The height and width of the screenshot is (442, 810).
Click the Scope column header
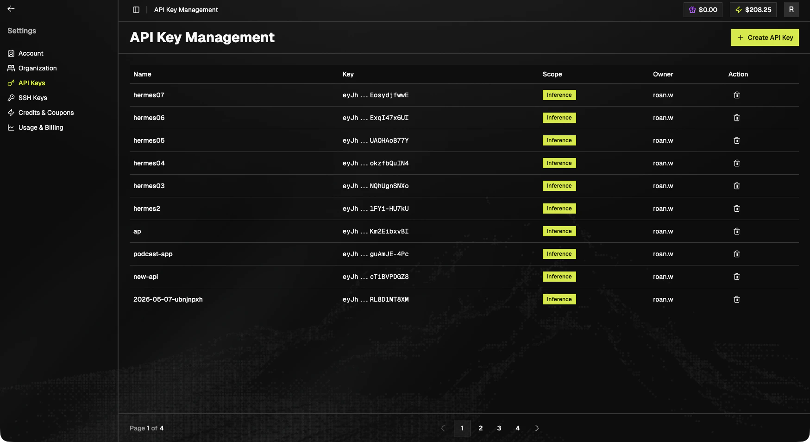click(552, 74)
